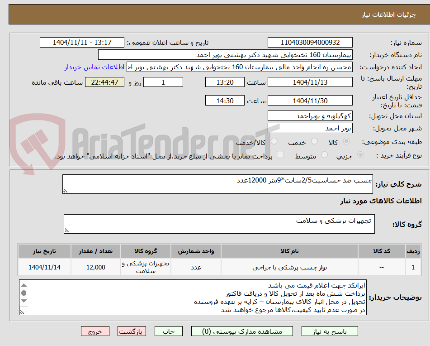Screen dimensions: 430x346
Task: Click the announcement date field 1404/11/11 - 13:17
Action: [82, 43]
